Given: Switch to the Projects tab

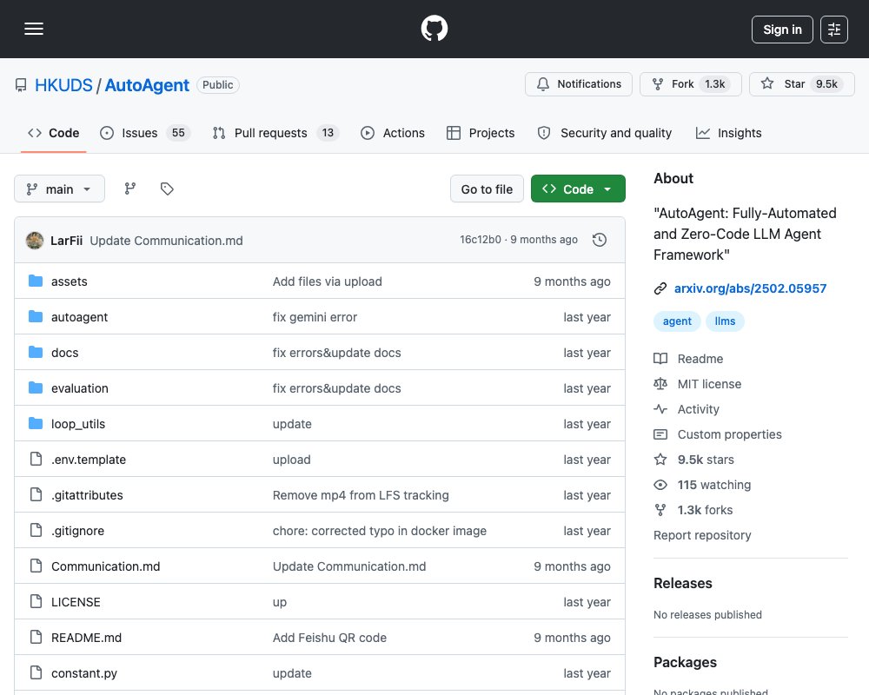Looking at the screenshot, I should tap(481, 133).
